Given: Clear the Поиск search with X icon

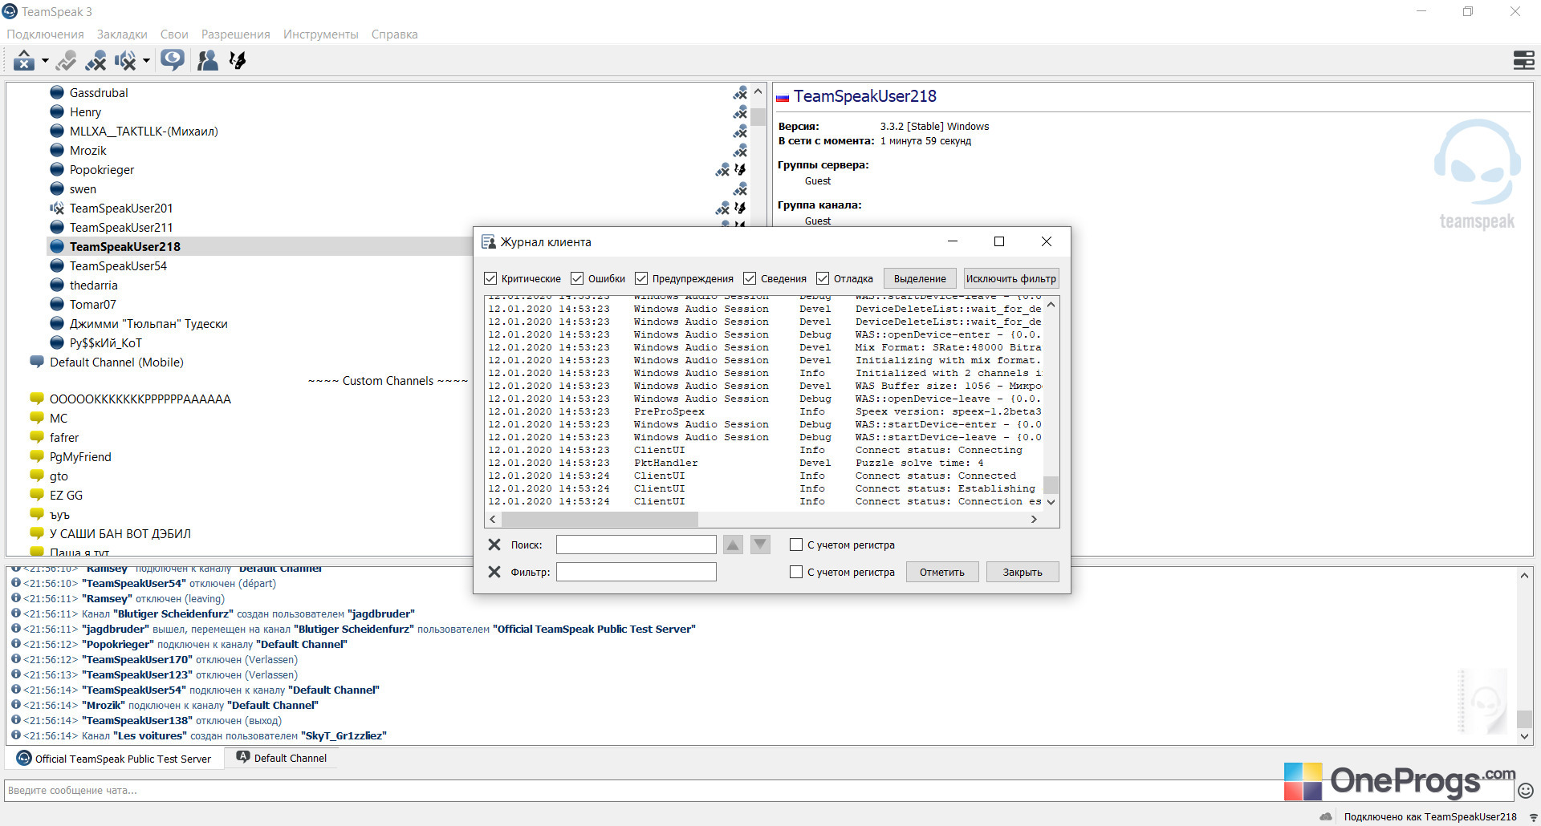Looking at the screenshot, I should (494, 545).
